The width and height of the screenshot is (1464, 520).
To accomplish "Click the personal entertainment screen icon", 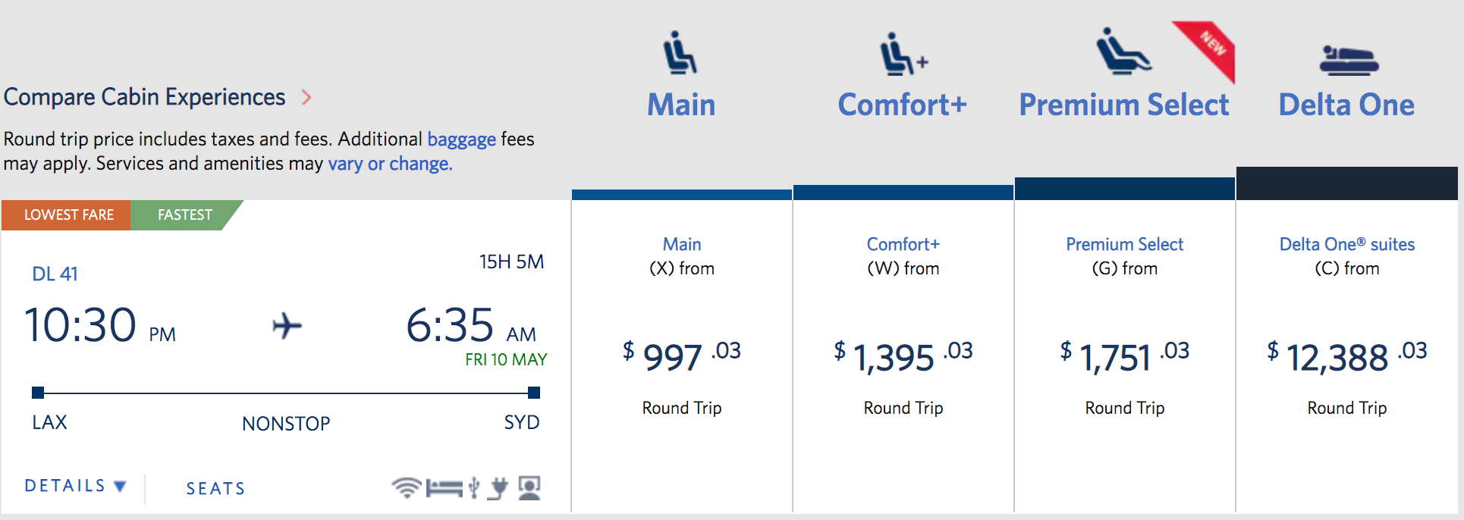I will click(529, 487).
